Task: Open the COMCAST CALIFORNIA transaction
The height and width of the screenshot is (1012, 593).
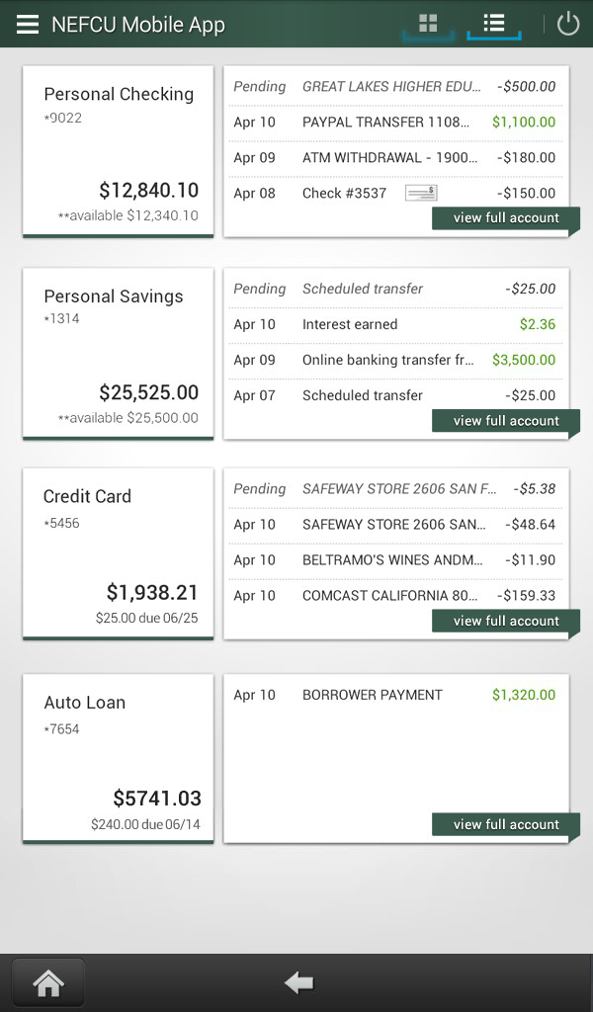Action: coord(395,596)
